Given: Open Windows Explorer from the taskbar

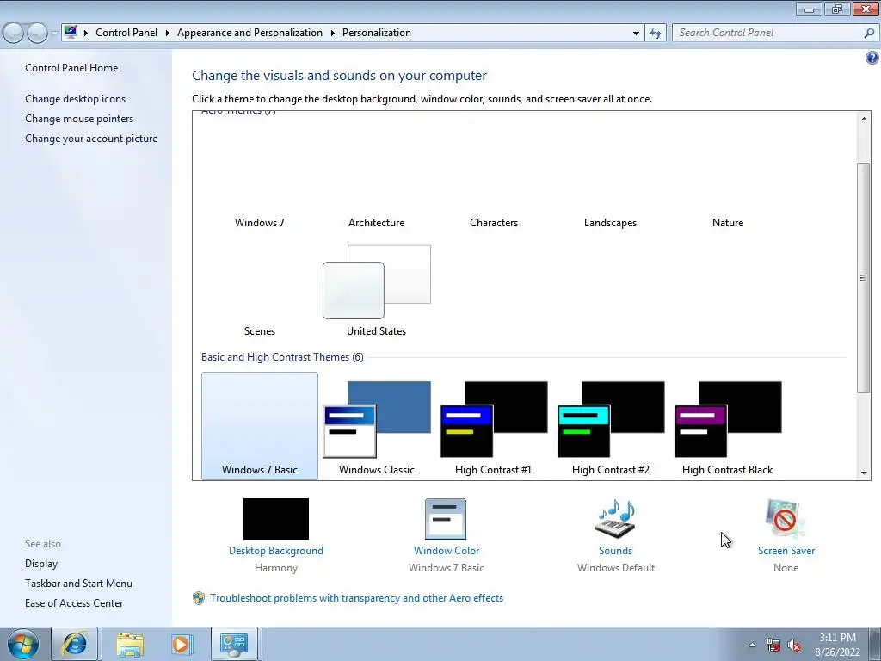Looking at the screenshot, I should click(130, 644).
